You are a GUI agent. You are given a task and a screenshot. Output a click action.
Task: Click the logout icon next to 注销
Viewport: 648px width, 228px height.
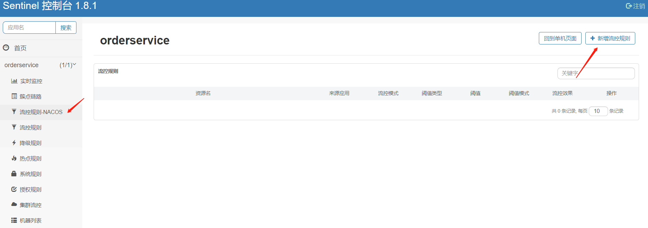[629, 6]
